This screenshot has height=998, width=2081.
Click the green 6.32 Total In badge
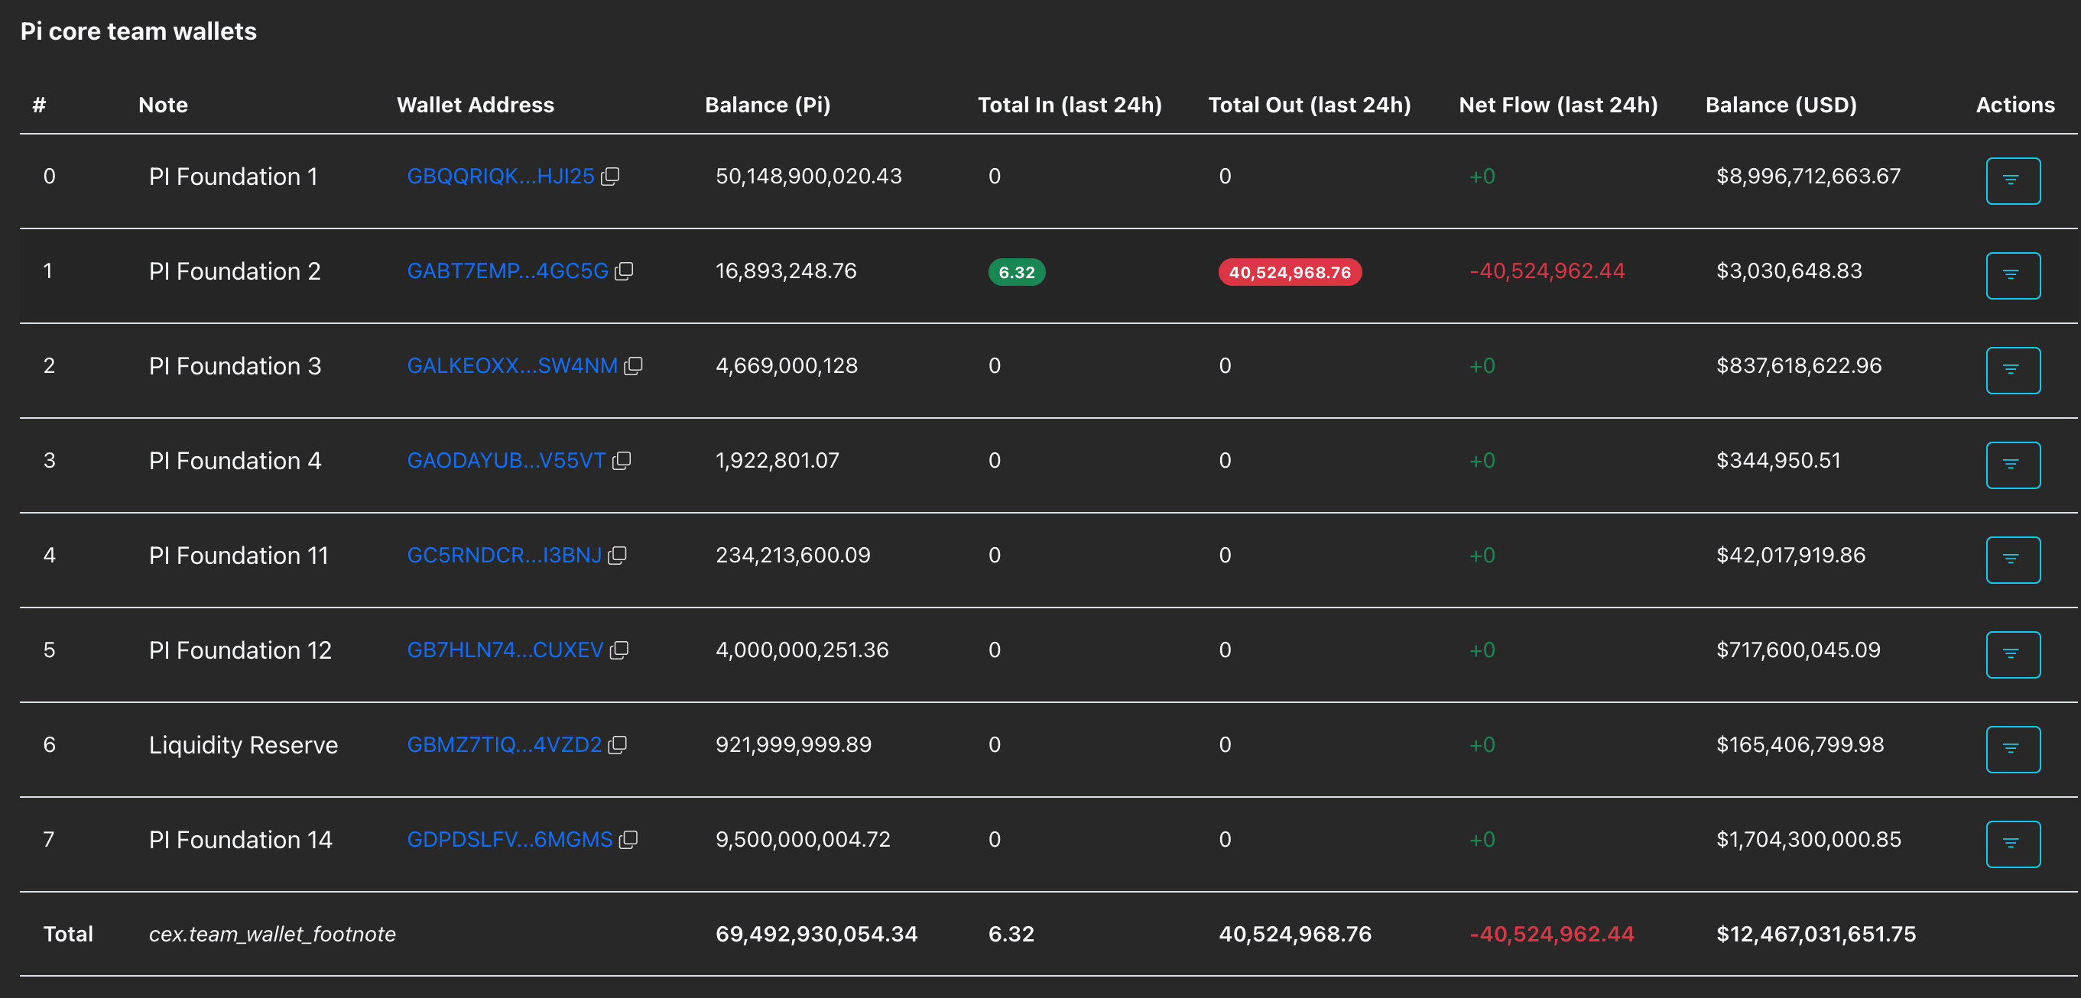(1016, 272)
